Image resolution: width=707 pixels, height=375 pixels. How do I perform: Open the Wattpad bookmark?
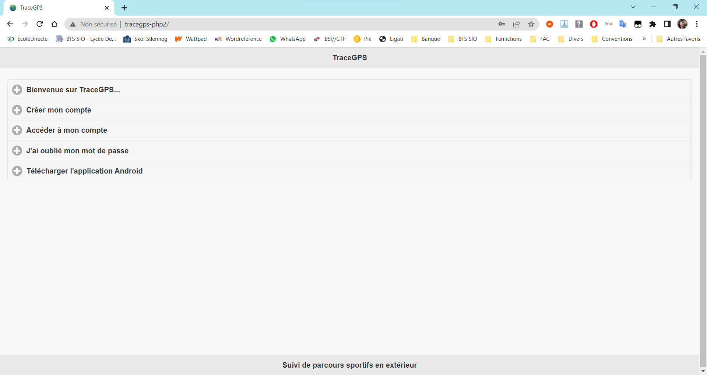(190, 39)
